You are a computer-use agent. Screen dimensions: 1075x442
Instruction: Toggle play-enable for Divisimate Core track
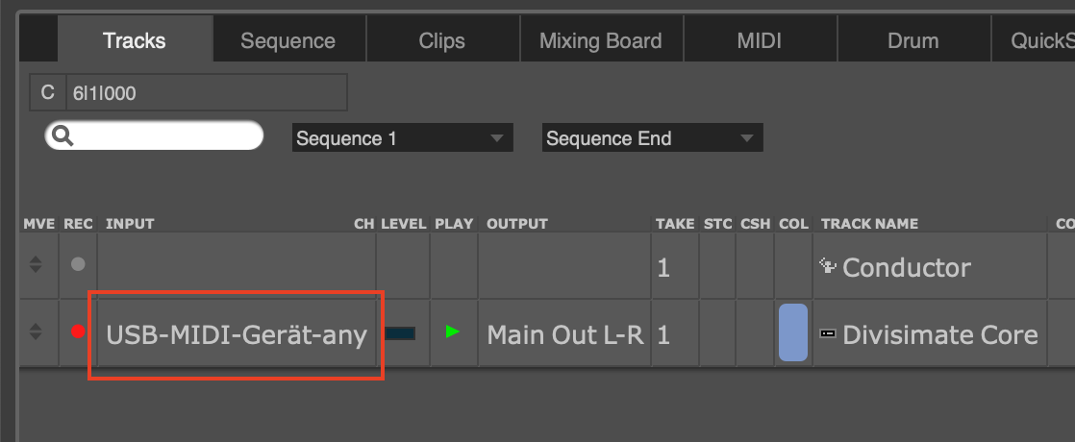[453, 332]
